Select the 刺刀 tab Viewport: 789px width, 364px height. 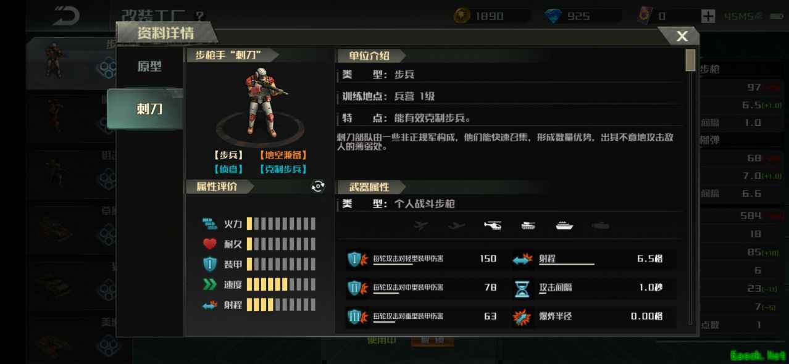(148, 109)
